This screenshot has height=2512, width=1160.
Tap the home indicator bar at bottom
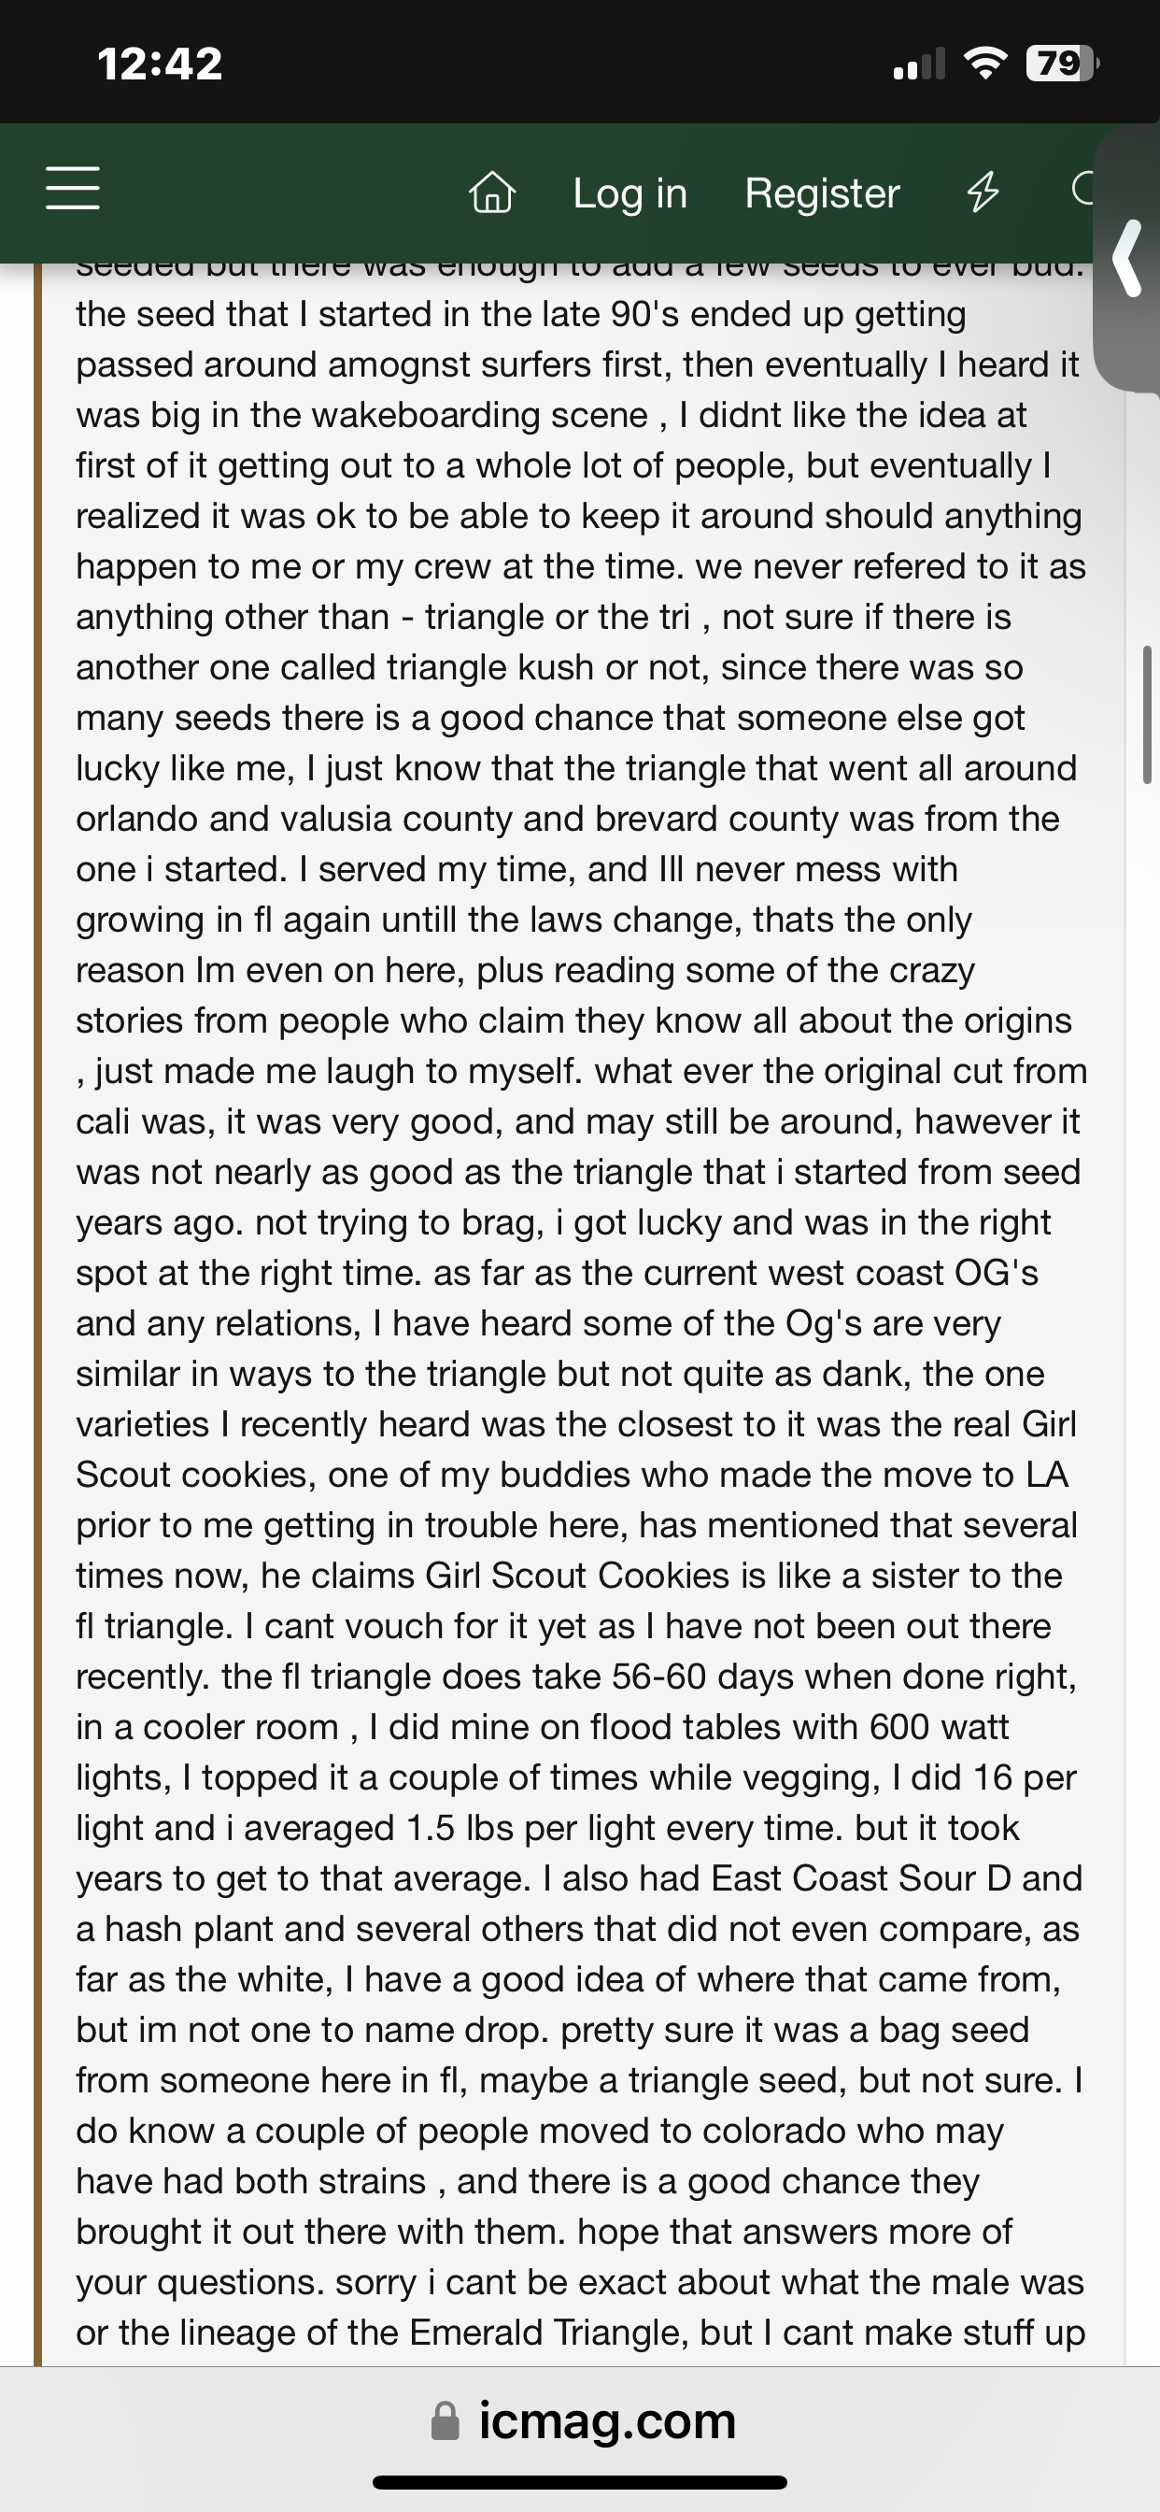tap(580, 2482)
